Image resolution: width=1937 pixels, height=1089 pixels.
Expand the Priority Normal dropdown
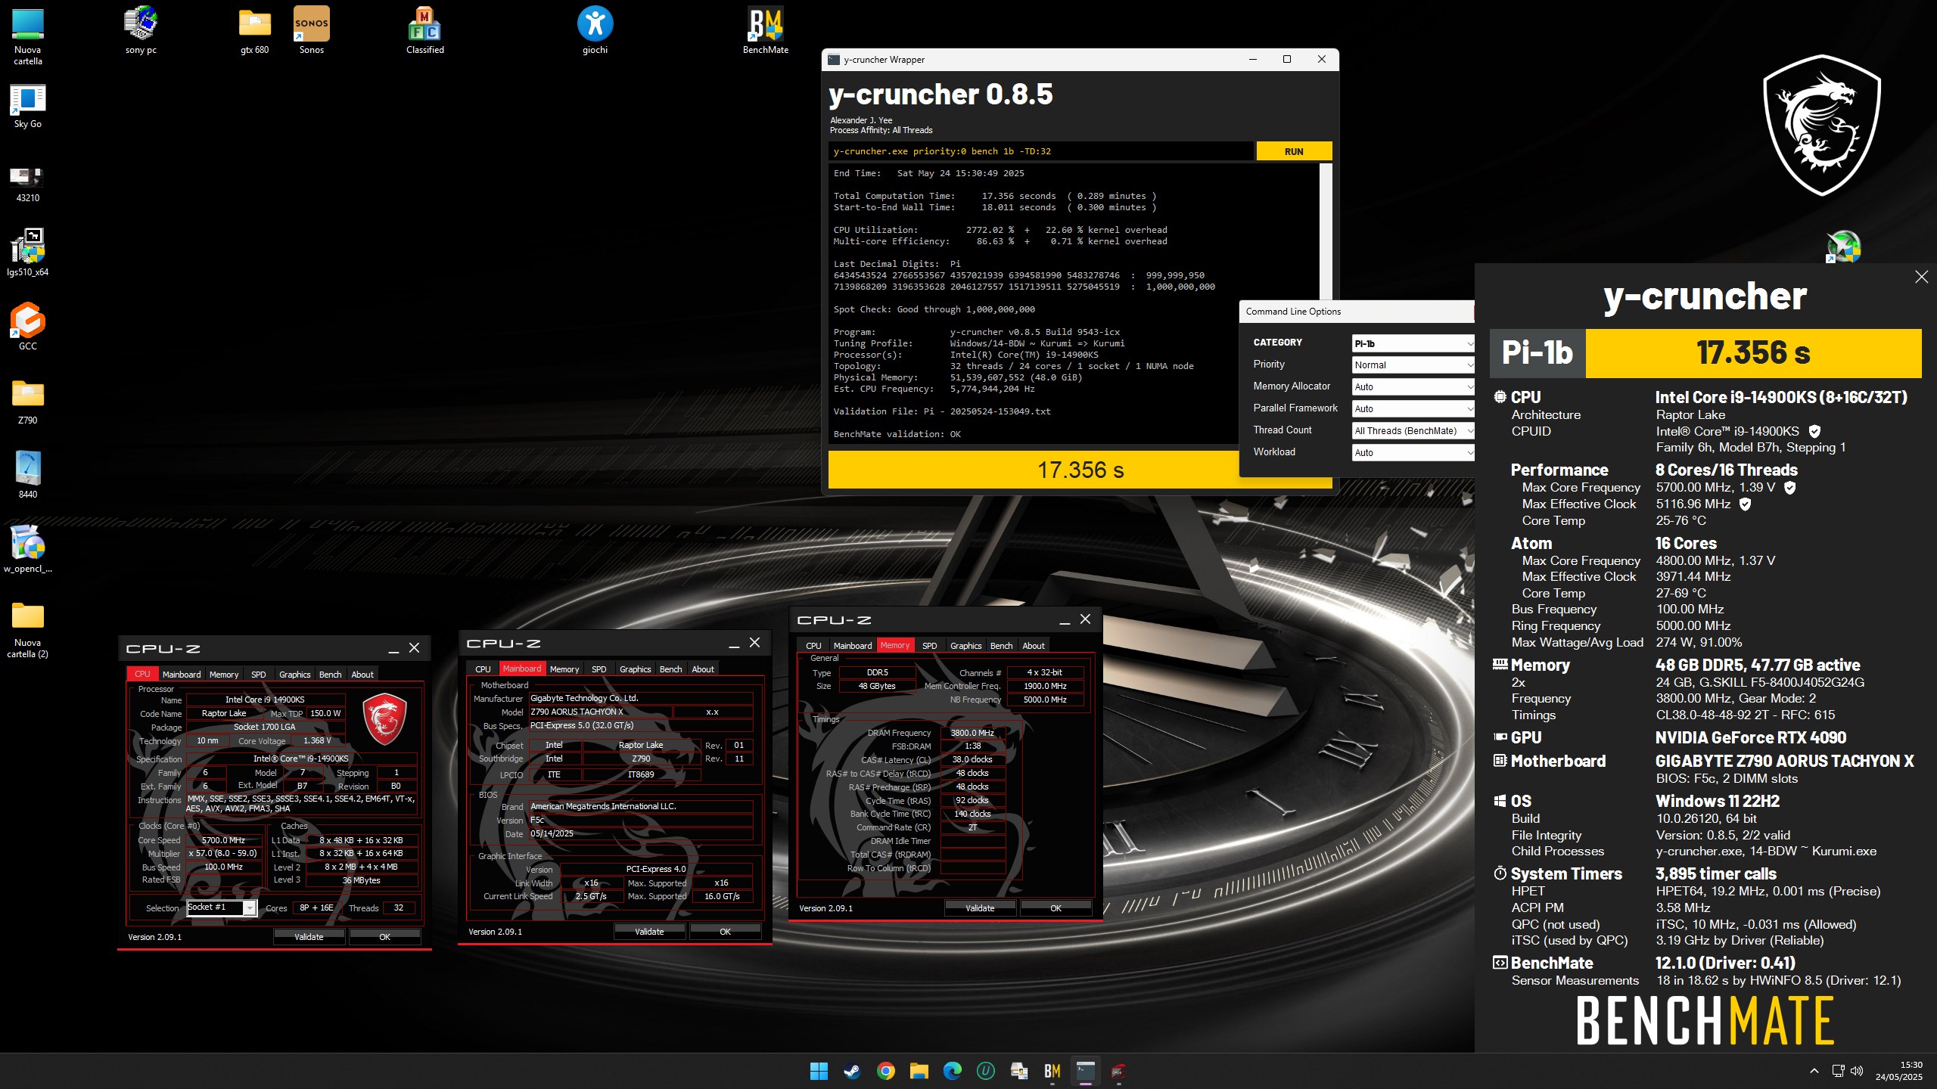1413,365
